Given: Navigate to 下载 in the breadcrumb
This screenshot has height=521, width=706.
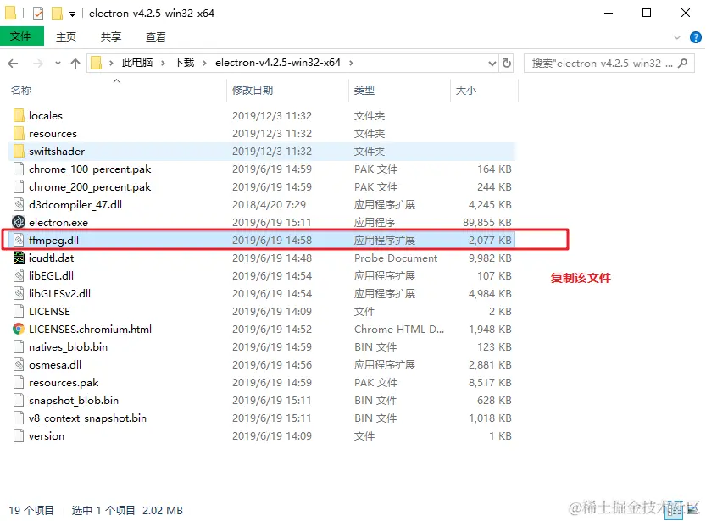Looking at the screenshot, I should coord(184,63).
